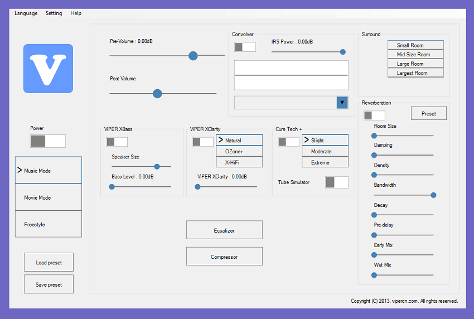Open the Language menu

(x=26, y=13)
